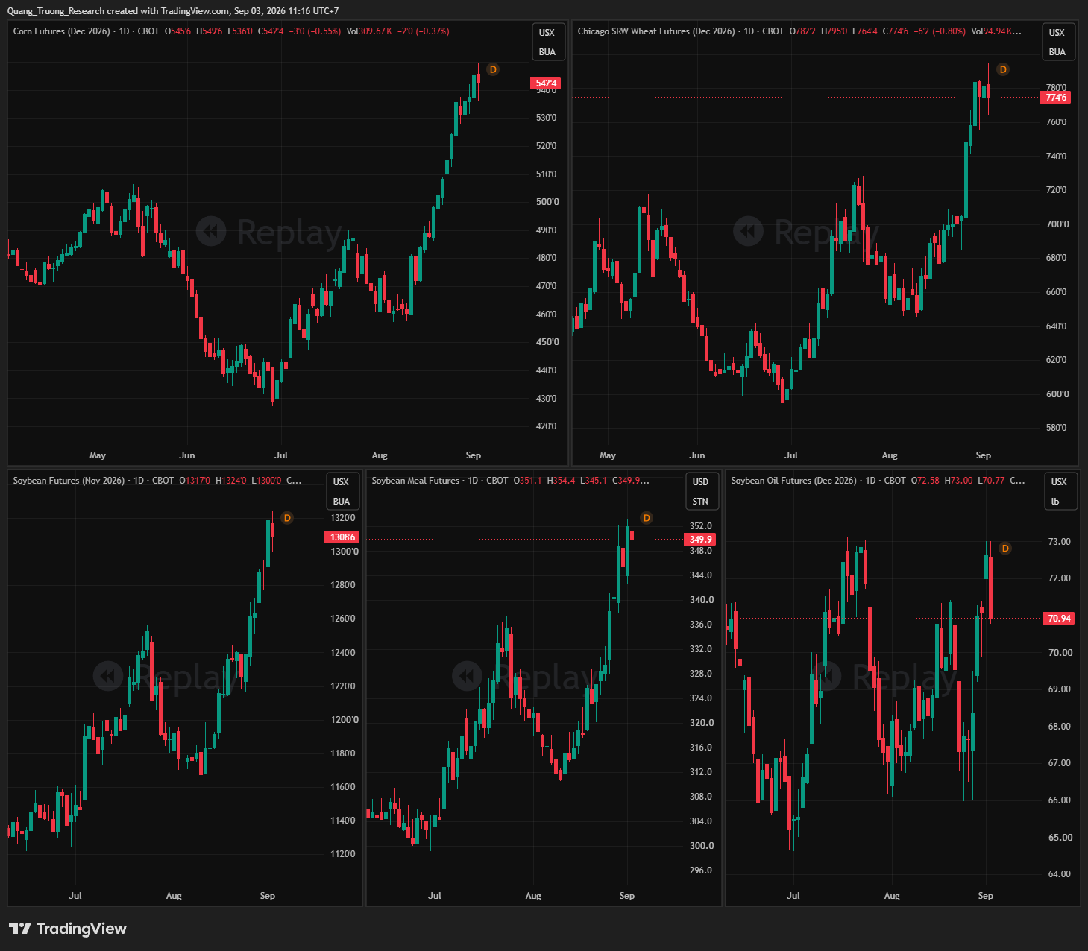Image resolution: width=1088 pixels, height=951 pixels.
Task: Click the D marker on Corn Futures chart
Action: [x=493, y=69]
